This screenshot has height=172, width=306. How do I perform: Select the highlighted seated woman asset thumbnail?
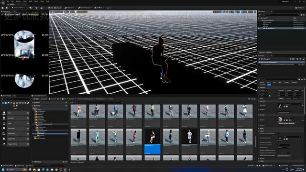152,136
